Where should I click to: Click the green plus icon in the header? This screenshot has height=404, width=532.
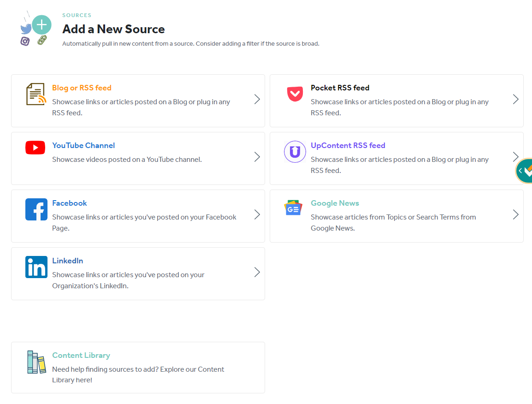point(41,25)
